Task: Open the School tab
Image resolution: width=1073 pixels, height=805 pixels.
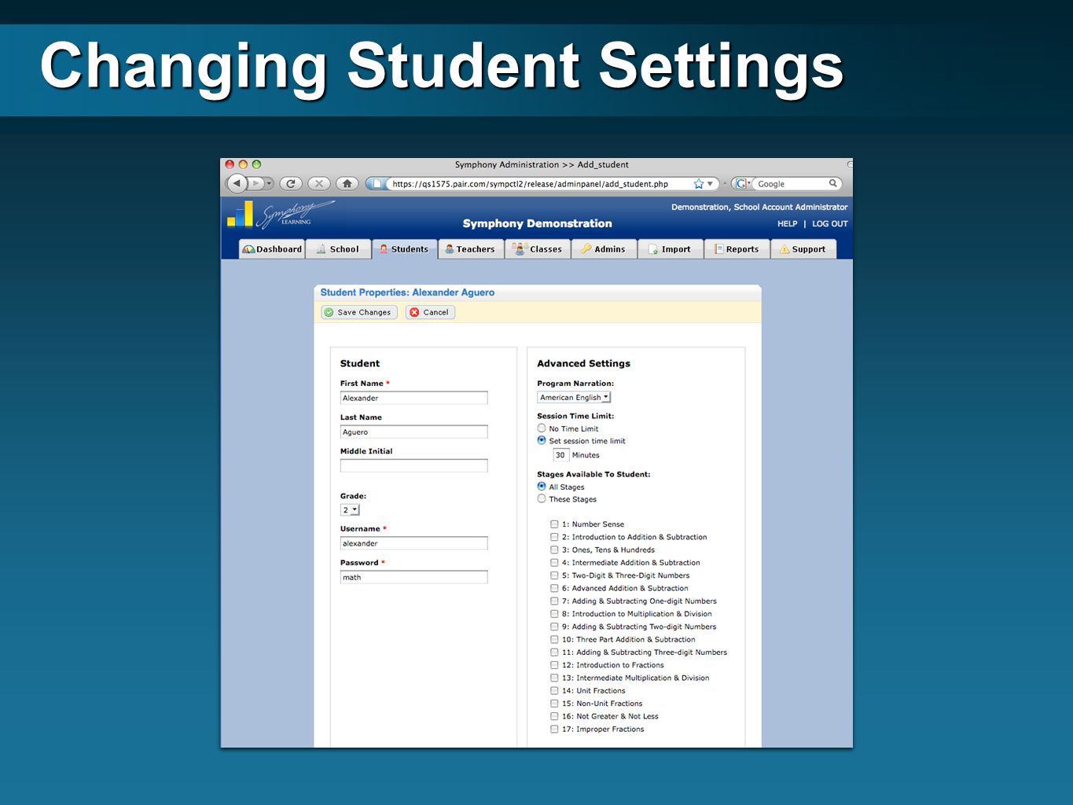Action: 337,249
